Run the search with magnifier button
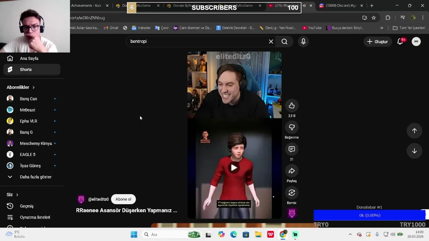Viewport: 429px width, 241px height. pos(284,42)
